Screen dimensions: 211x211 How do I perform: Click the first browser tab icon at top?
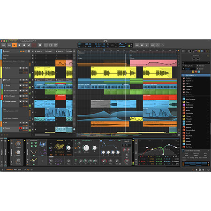pos(183,51)
